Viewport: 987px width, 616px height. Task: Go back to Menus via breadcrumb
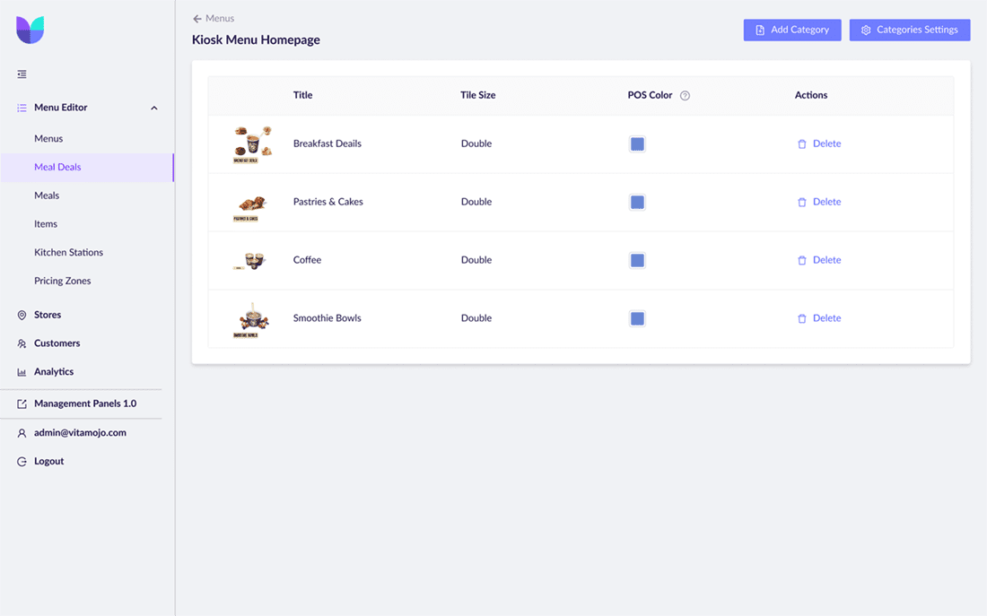coord(214,19)
